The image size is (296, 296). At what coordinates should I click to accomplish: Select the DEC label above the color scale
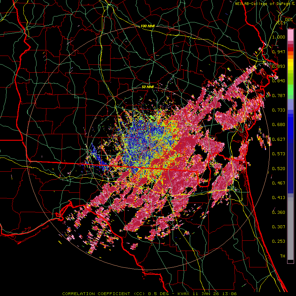pos(289,20)
